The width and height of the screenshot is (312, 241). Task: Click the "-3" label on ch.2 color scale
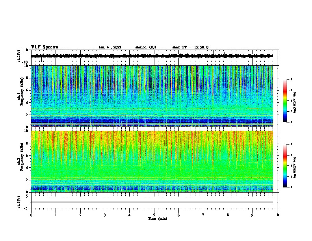click(x=291, y=145)
